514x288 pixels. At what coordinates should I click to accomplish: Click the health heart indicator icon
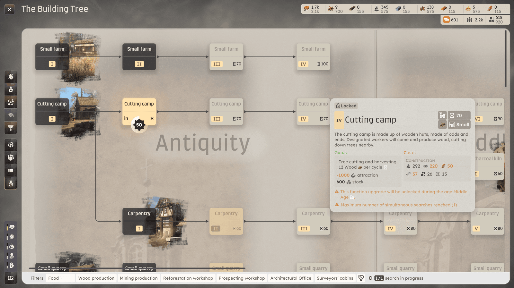[x=12, y=227]
